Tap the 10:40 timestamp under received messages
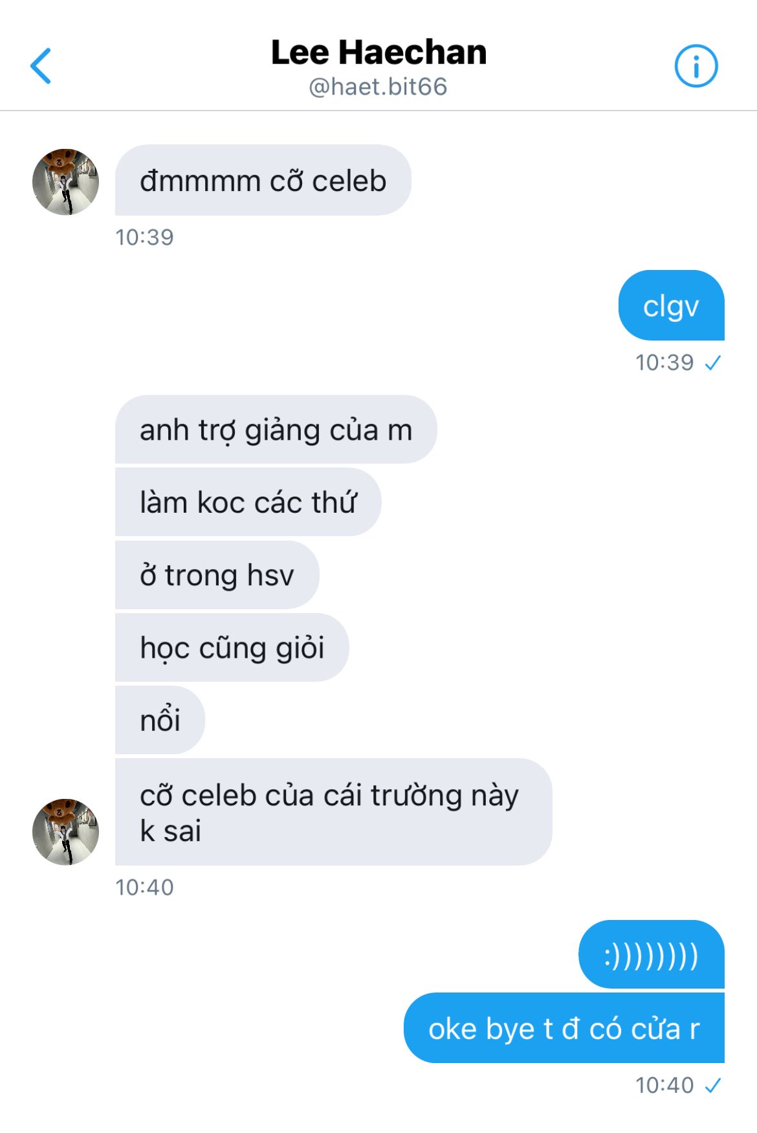Image resolution: width=757 pixels, height=1133 pixels. pyautogui.click(x=144, y=888)
